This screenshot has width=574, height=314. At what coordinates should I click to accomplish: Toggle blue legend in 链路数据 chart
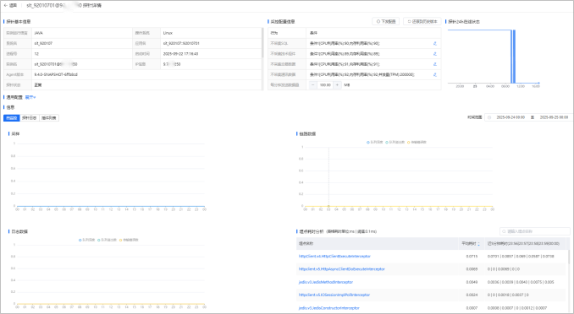click(x=375, y=142)
